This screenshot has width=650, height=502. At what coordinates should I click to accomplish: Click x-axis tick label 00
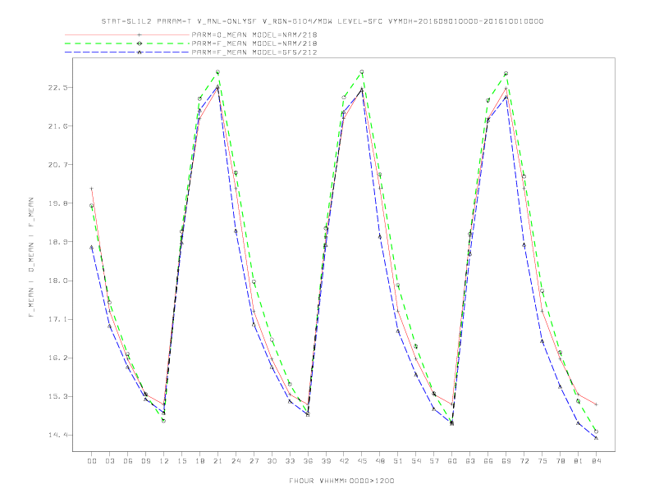coord(92,461)
